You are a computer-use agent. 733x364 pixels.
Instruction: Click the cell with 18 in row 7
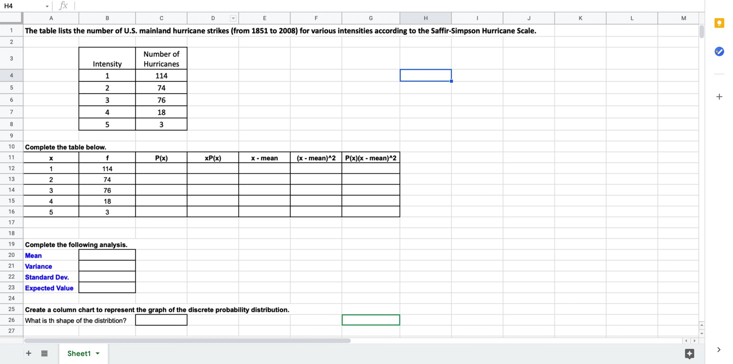point(161,112)
